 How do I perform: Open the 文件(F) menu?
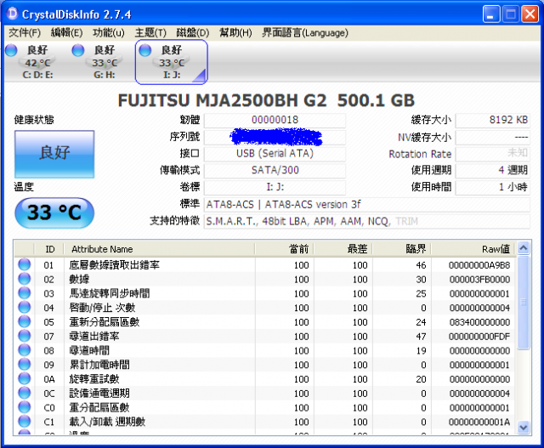[25, 32]
